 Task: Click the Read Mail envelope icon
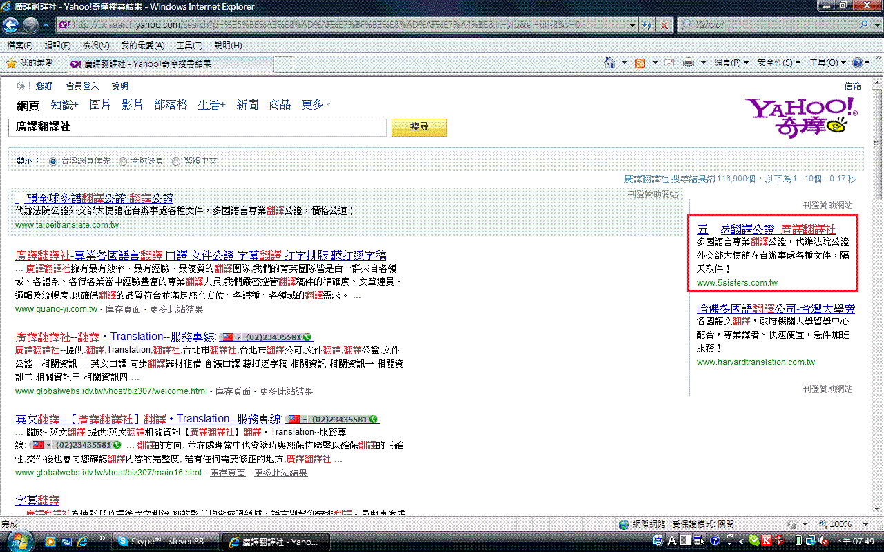tap(669, 63)
